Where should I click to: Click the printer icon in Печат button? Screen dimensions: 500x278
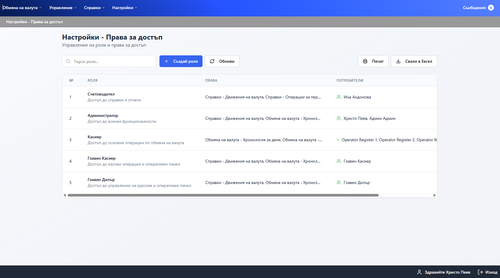click(365, 61)
